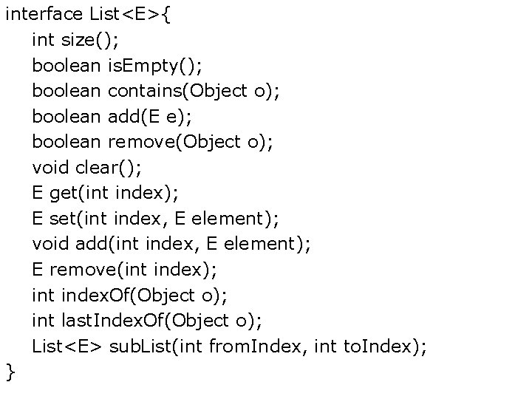Click the "E get(int index);" line
The width and height of the screenshot is (532, 399).
[x=105, y=192]
